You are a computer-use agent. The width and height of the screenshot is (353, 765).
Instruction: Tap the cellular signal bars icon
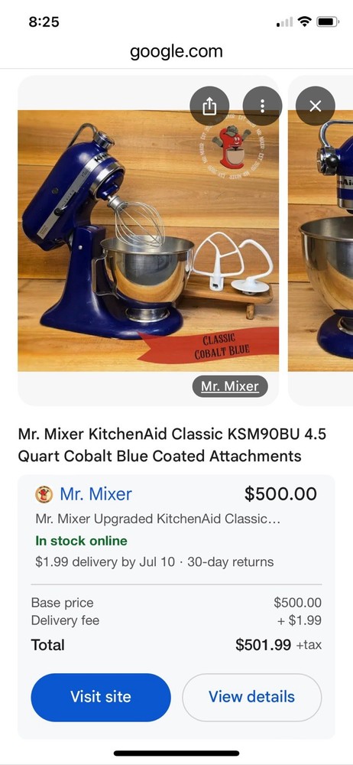point(285,22)
